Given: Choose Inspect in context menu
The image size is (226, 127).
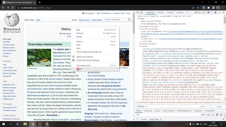Looking at the screenshot, I should (95, 69).
